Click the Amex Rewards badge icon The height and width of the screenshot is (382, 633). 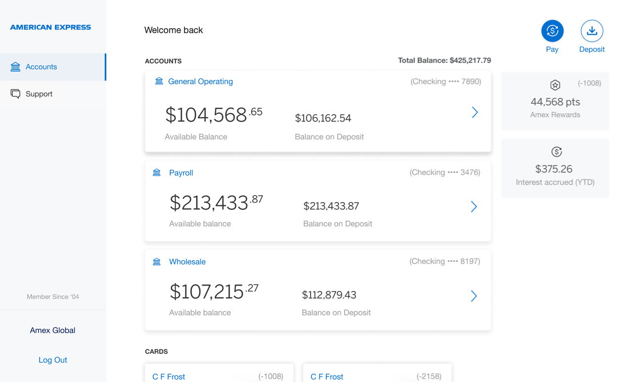(x=555, y=85)
